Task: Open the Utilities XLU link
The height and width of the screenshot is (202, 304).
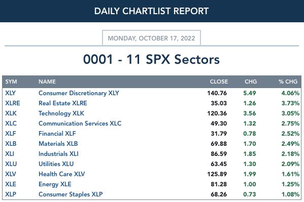Action: [x=56, y=164]
